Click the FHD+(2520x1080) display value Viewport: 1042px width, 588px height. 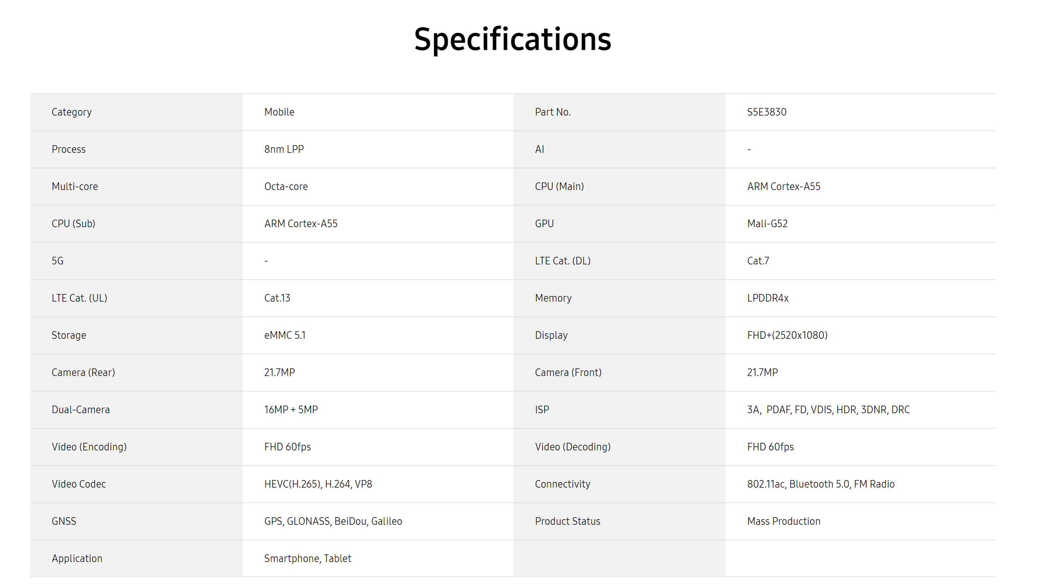tap(787, 335)
